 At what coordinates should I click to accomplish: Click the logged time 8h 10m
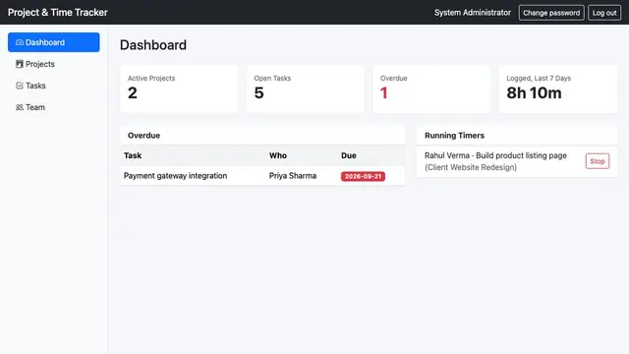click(534, 93)
